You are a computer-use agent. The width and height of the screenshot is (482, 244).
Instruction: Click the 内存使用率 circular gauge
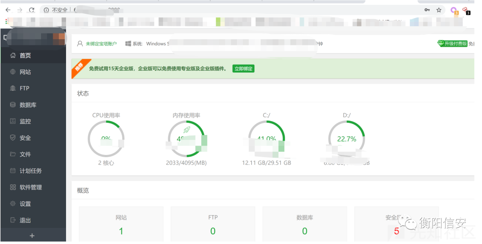(186, 139)
